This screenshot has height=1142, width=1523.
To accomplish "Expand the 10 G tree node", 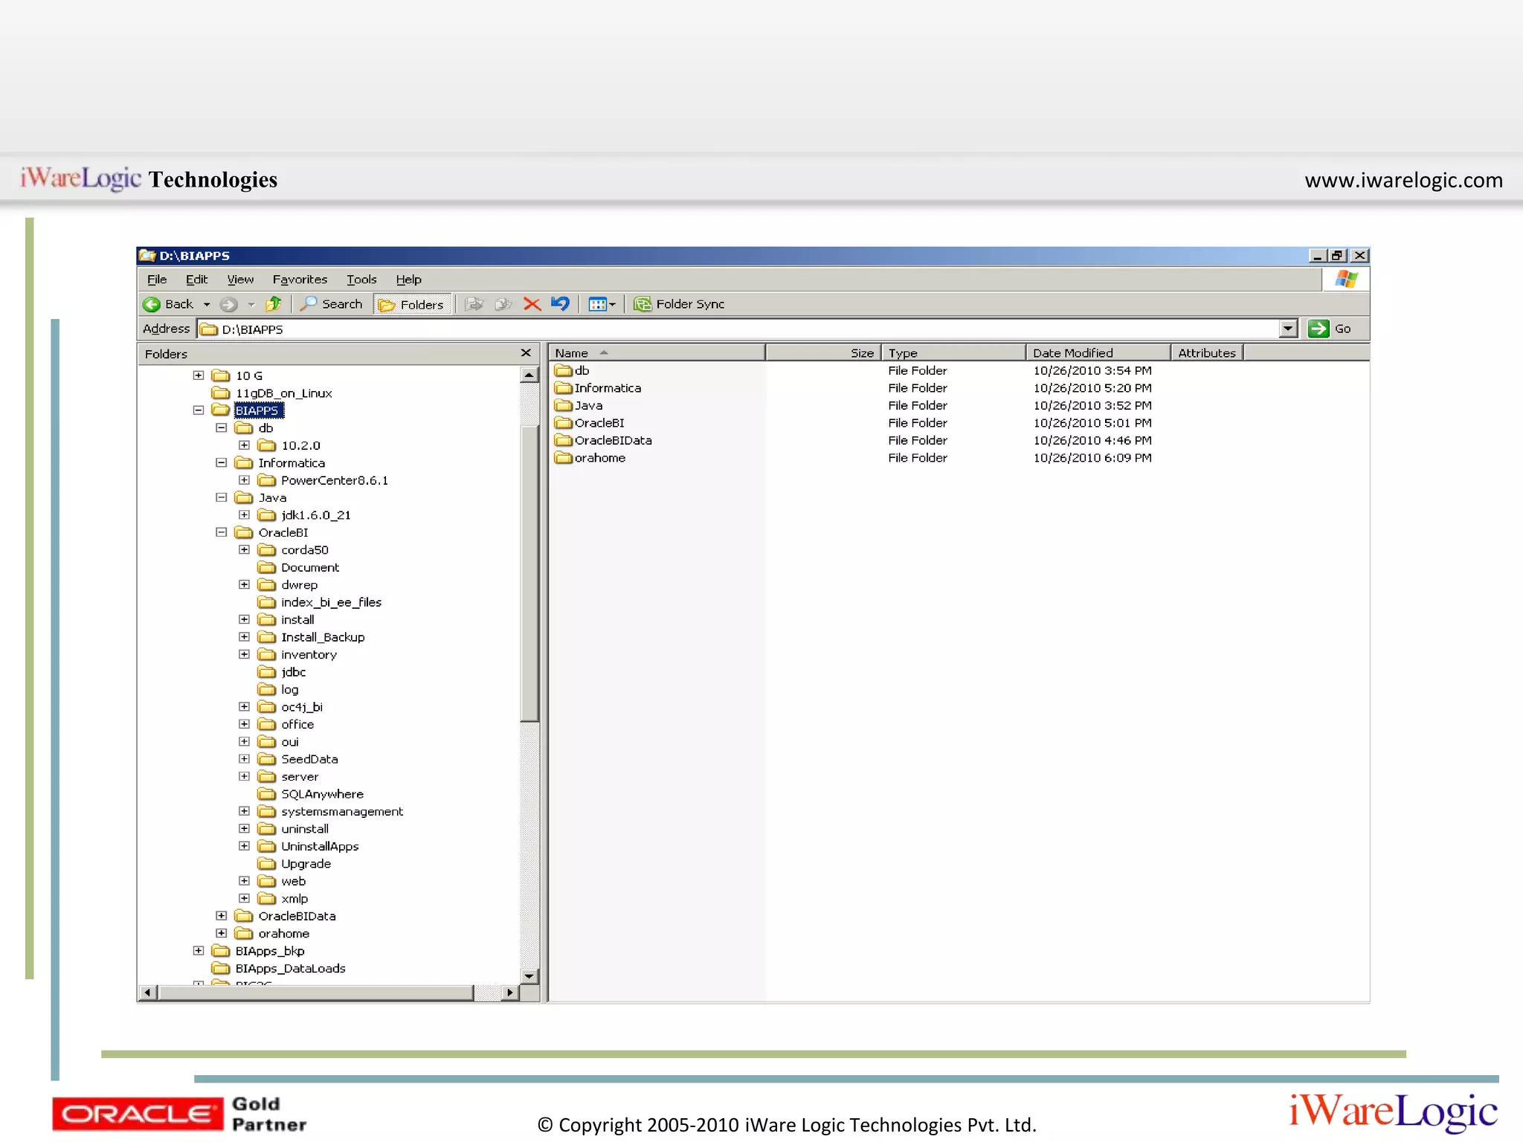I will click(199, 375).
